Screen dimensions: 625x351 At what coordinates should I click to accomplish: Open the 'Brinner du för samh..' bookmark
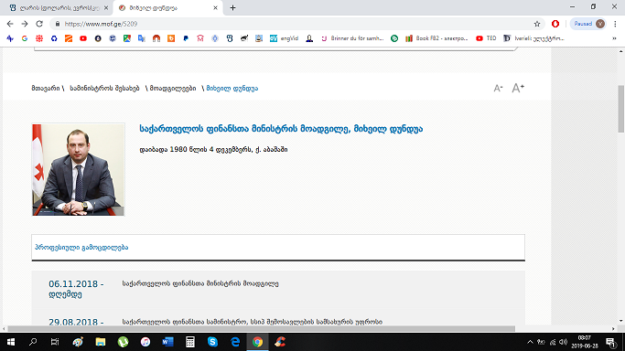pos(352,38)
